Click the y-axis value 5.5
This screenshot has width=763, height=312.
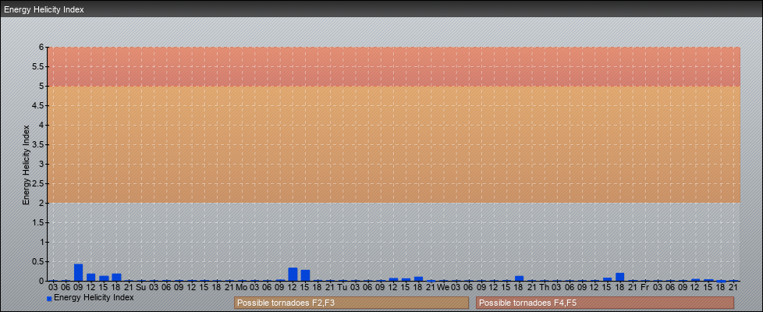coord(38,66)
